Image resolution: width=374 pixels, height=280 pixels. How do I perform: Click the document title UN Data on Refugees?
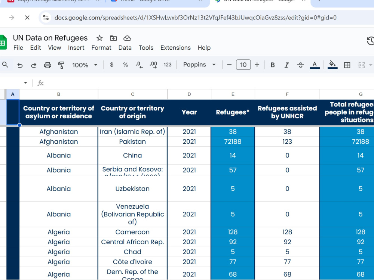coord(50,38)
